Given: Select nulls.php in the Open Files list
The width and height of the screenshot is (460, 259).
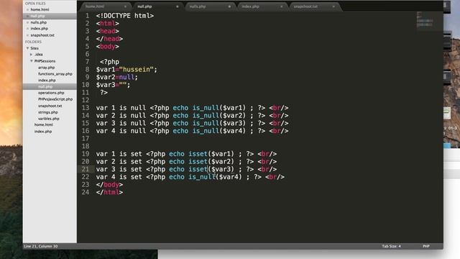Looking at the screenshot, I should click(38, 22).
